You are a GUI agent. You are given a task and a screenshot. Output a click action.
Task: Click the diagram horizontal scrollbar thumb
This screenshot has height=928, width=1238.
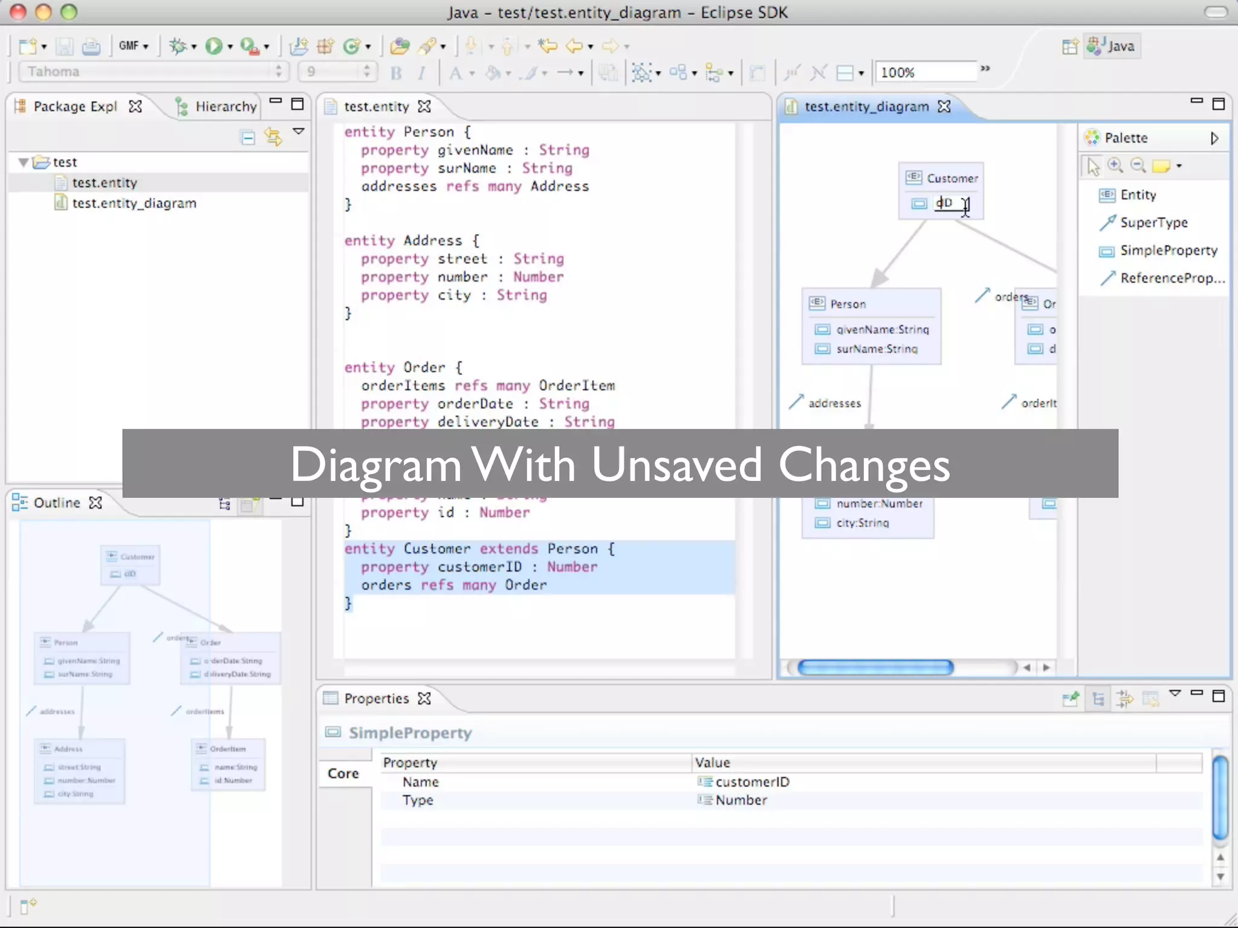point(875,668)
